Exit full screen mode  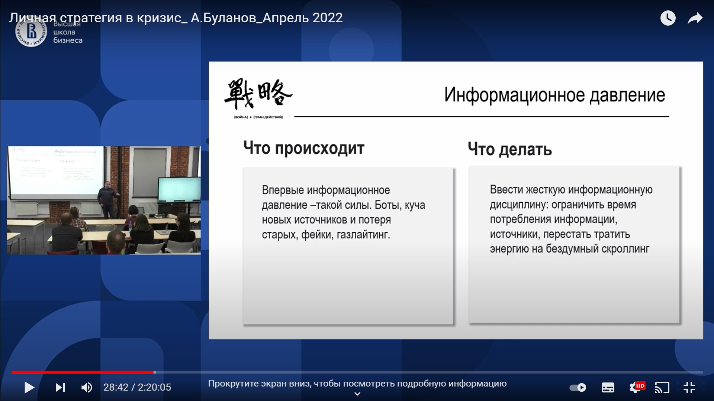click(689, 388)
